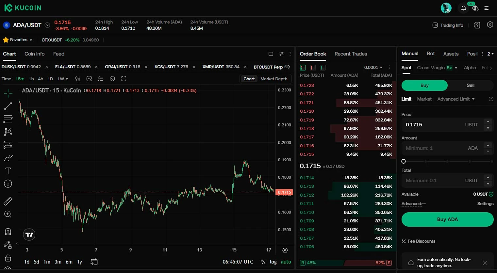Select the 15m timeframe
The height and width of the screenshot is (273, 497).
(20, 79)
